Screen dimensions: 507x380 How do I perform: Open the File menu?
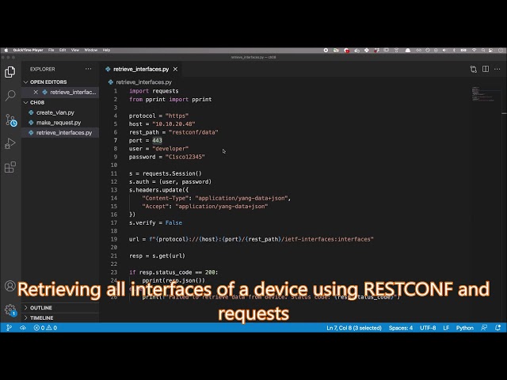tap(51, 50)
